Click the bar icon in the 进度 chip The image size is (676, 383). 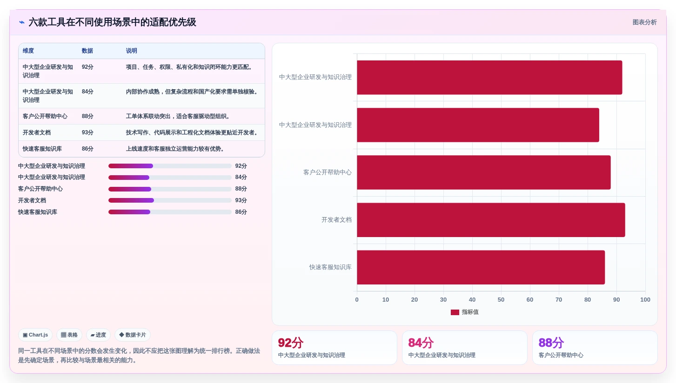(x=93, y=335)
